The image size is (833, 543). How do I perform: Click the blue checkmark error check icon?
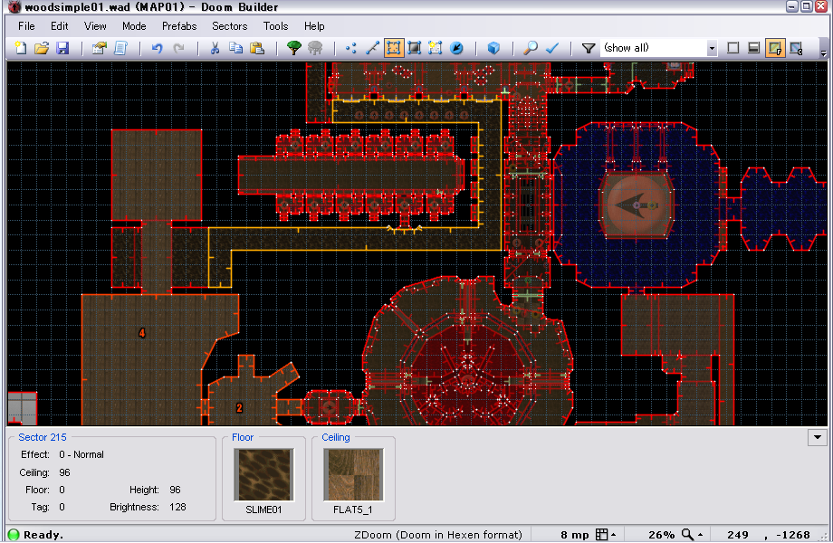552,48
